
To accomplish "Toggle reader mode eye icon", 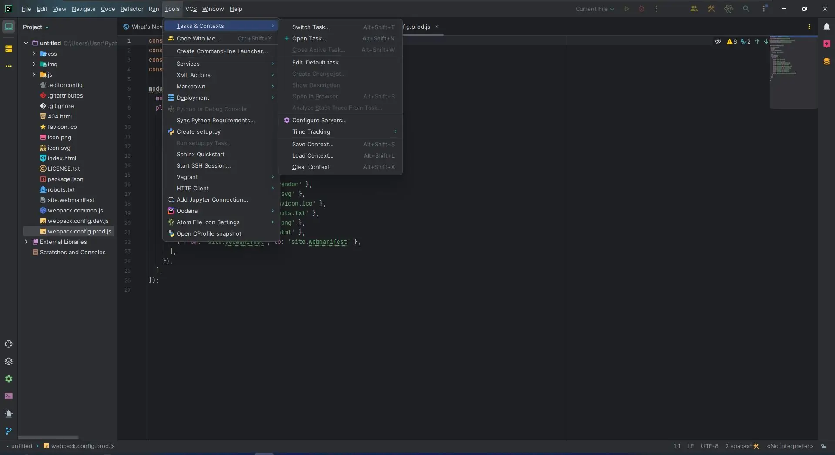I will (x=718, y=41).
